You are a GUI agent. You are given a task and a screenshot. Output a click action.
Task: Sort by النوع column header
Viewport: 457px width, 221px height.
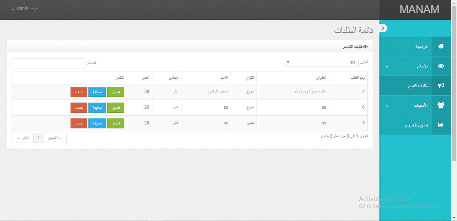pos(244,78)
